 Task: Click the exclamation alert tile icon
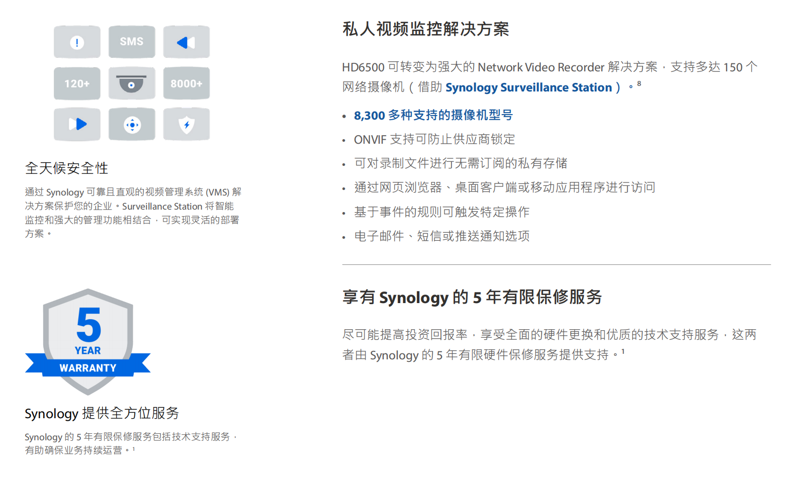pyautogui.click(x=77, y=42)
